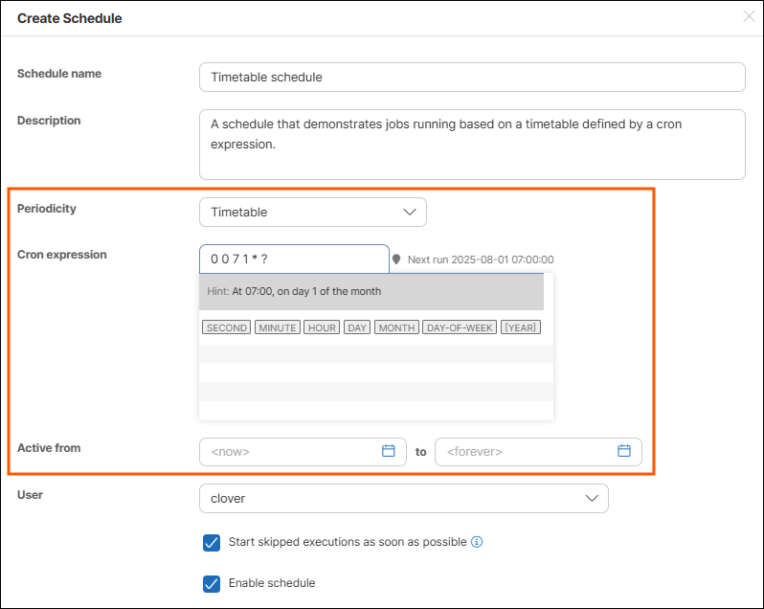Select the optional [YEAR] cron field tag
Image resolution: width=764 pixels, height=609 pixels.
click(521, 327)
